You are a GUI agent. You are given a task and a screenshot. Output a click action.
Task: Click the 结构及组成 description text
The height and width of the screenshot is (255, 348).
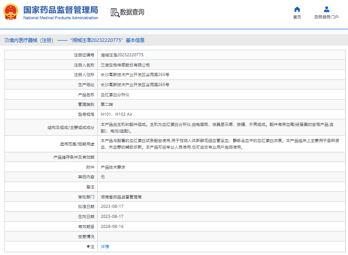[217, 127]
